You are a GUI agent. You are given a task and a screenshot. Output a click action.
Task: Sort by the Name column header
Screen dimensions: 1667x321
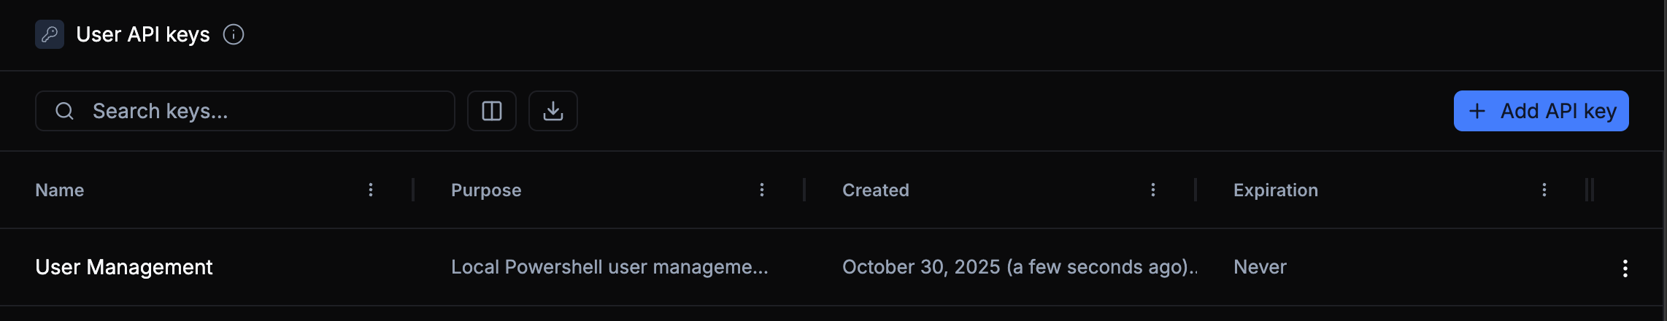click(60, 190)
